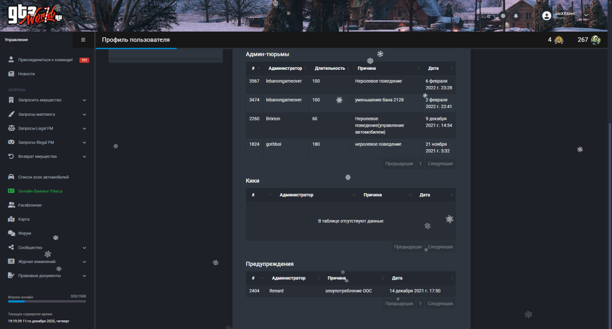This screenshot has height=329, width=612.
Task: Sort admin jails by Длительность column
Action: (x=330, y=68)
